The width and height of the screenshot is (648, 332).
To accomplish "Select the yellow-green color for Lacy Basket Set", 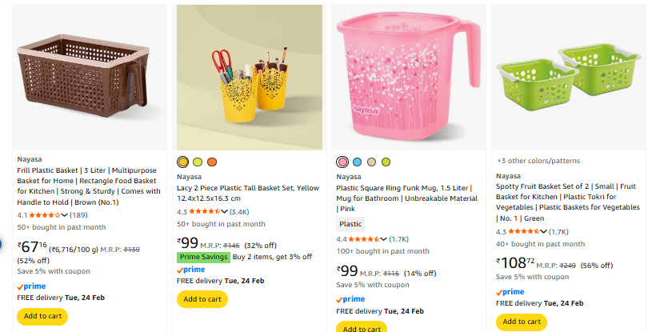I will point(198,162).
